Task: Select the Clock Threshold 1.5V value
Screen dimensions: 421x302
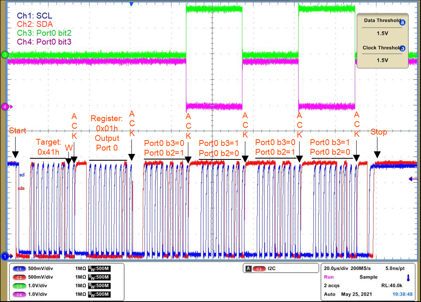Action: tap(382, 60)
